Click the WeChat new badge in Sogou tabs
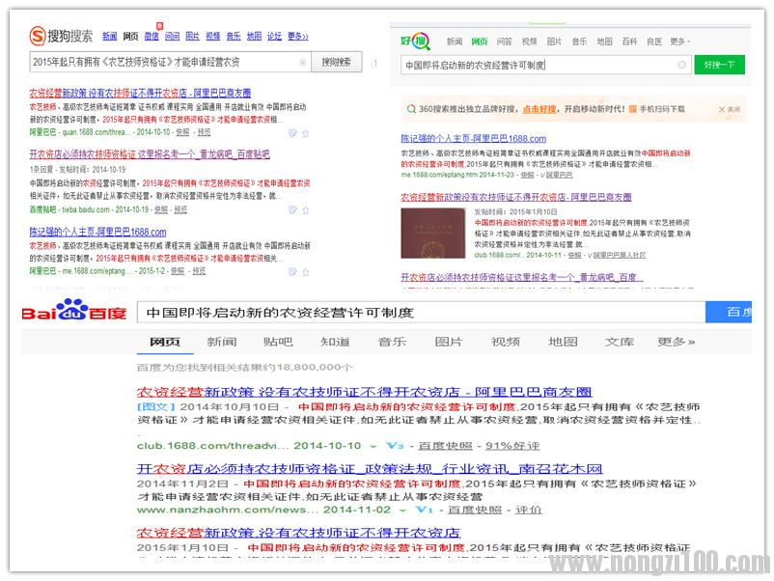774x581 pixels. 159,26
